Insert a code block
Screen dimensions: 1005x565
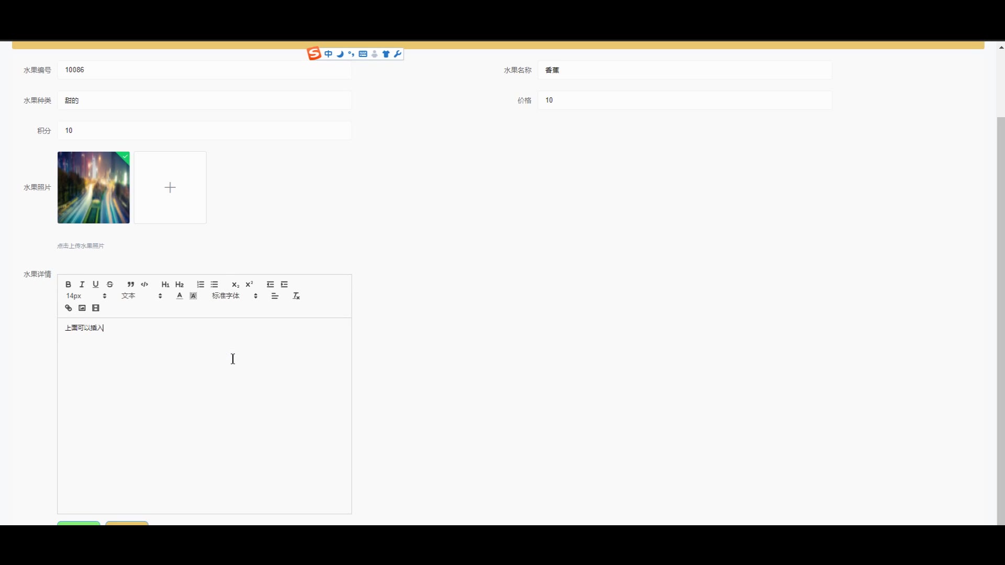(x=144, y=285)
